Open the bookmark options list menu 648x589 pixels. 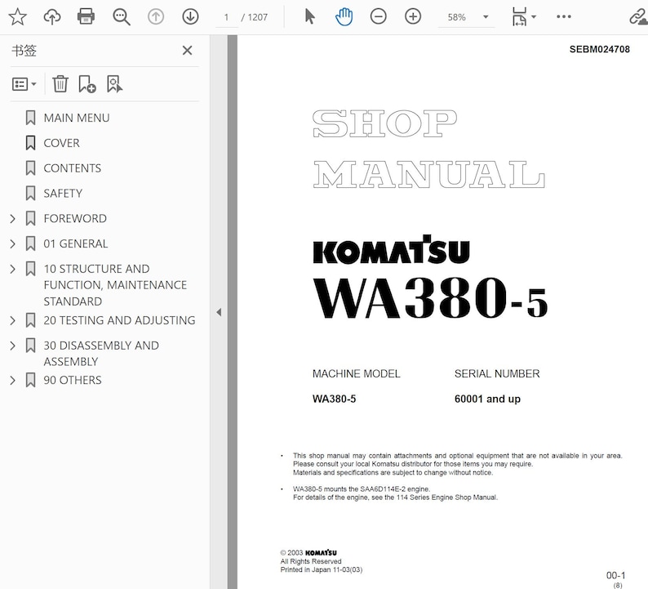click(24, 84)
